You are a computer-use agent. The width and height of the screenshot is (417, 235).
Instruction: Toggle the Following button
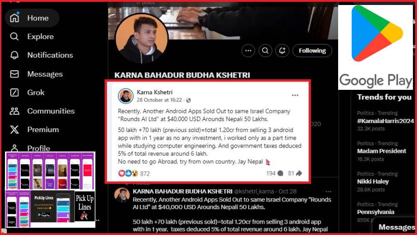[312, 50]
